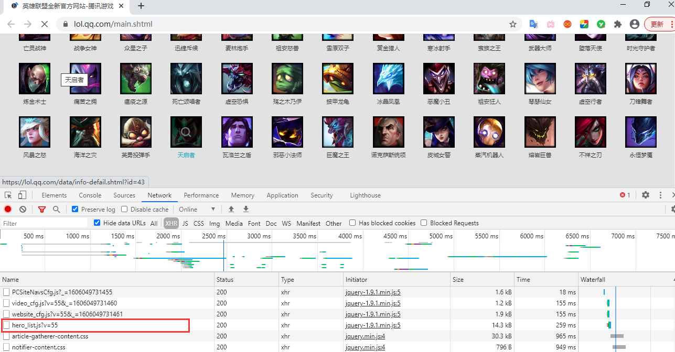Show All request types
The height and width of the screenshot is (352, 675).
[154, 223]
